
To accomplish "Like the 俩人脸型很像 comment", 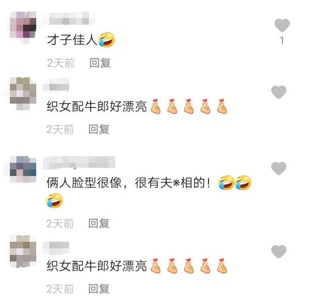I will click(279, 168).
